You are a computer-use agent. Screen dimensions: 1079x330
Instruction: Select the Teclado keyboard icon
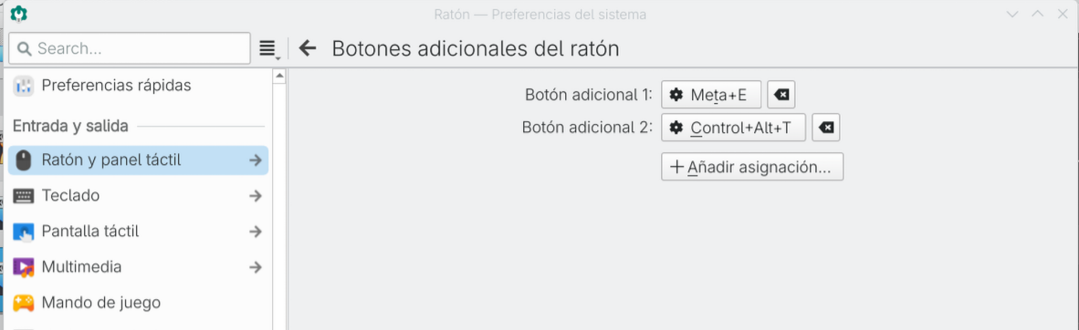24,196
